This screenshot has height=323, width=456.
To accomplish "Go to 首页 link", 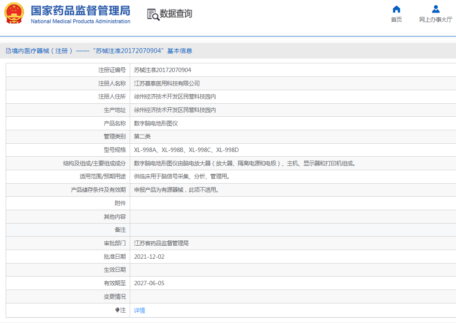I will 397,20.
